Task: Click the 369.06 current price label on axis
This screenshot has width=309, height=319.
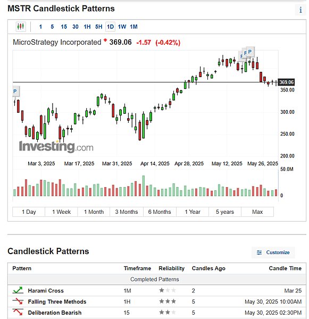Action: pyautogui.click(x=286, y=82)
